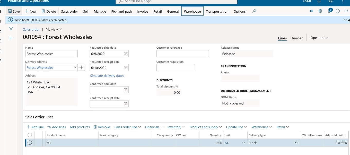Open the Header view of the order
Image resolution: width=350 pixels, height=155 pixels.
point(296,38)
